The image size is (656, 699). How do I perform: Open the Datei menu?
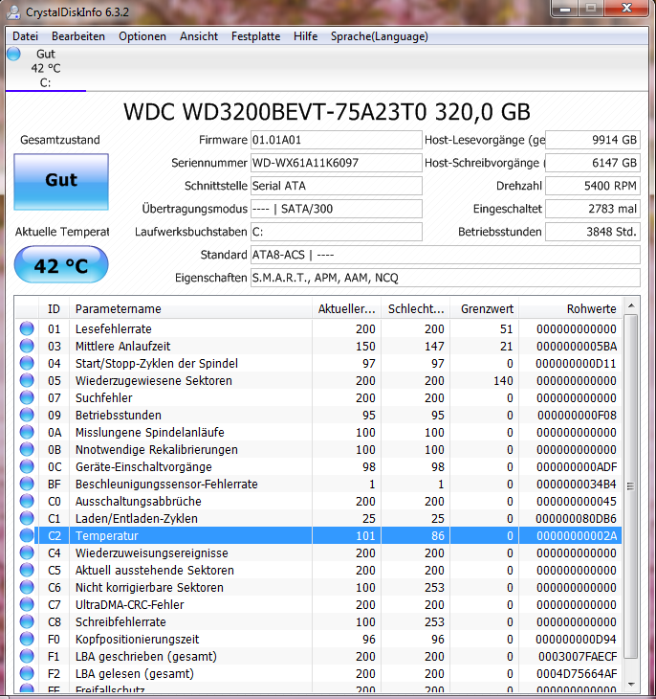[x=26, y=36]
